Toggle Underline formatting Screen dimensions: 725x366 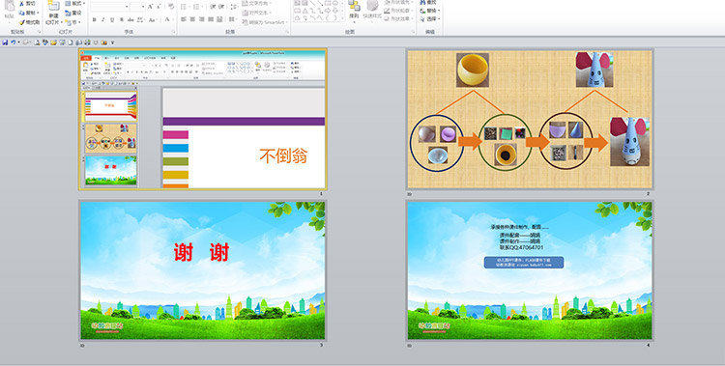coord(112,19)
